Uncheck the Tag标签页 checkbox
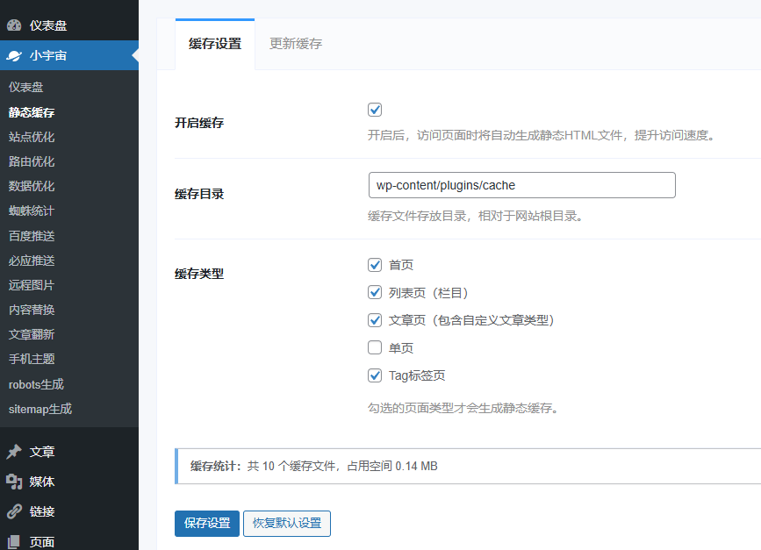Image resolution: width=761 pixels, height=550 pixels. pos(375,375)
